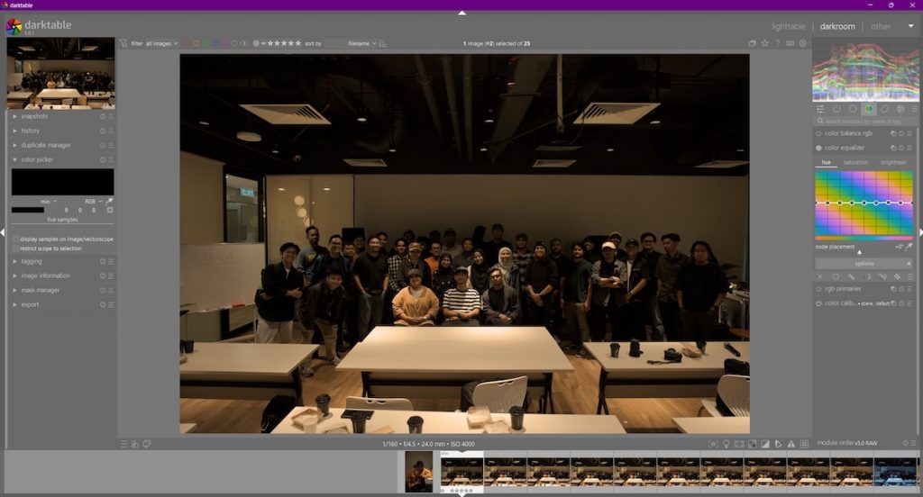Select the effects modules group icon
The width and height of the screenshot is (923, 497).
coord(900,109)
